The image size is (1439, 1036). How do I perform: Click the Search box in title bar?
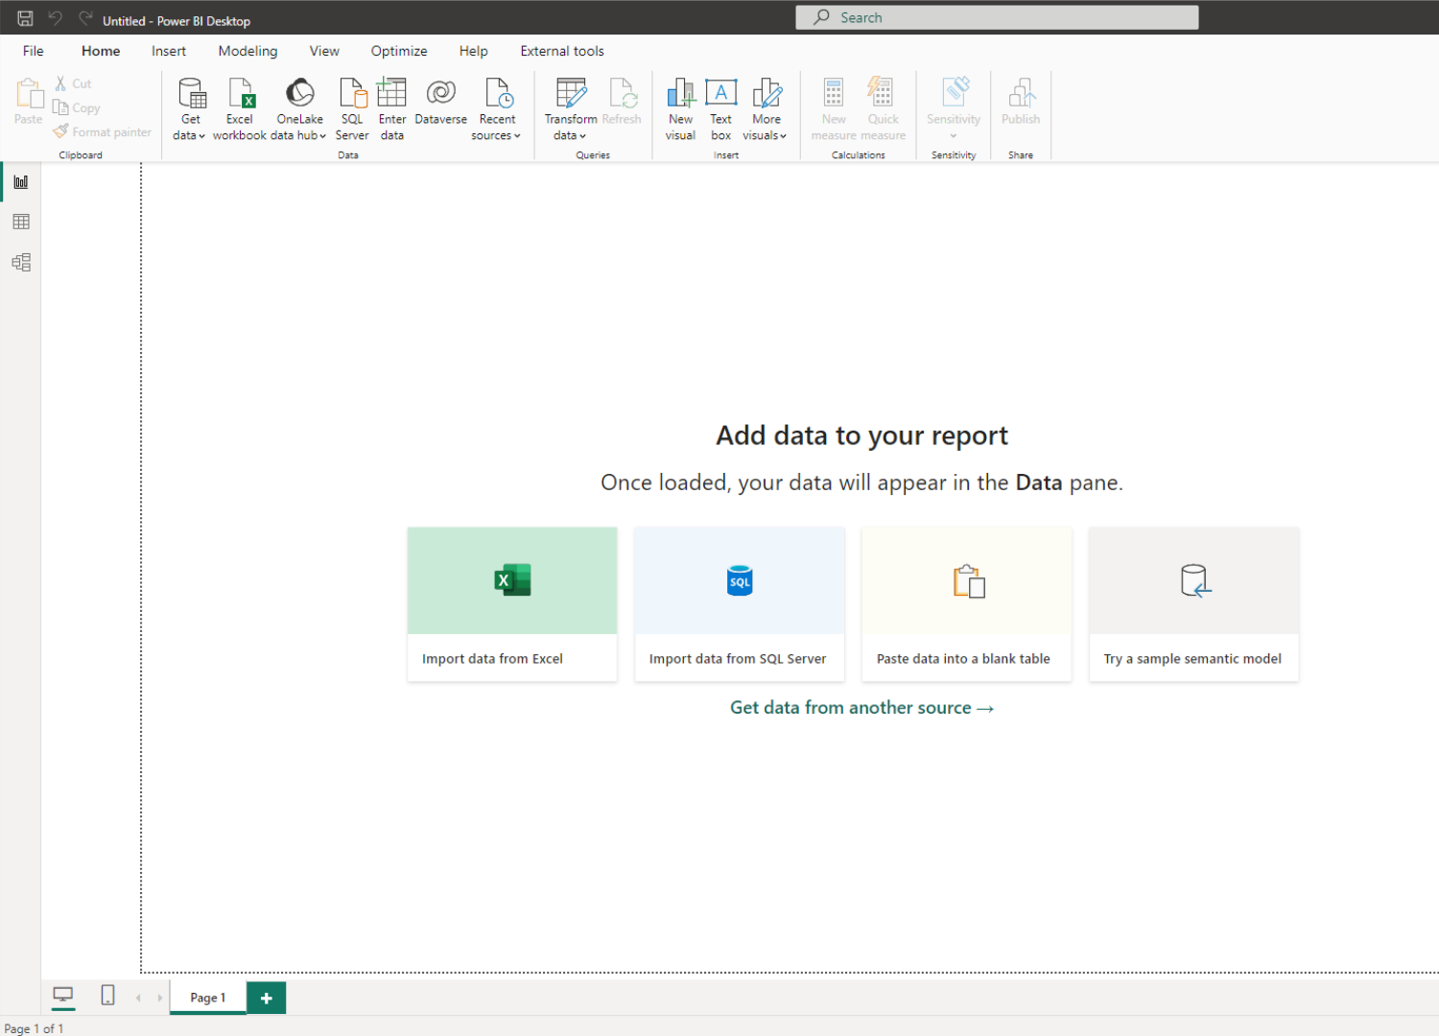(x=997, y=17)
